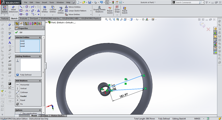Click the red X cancel sketch corner icon

click(208, 30)
